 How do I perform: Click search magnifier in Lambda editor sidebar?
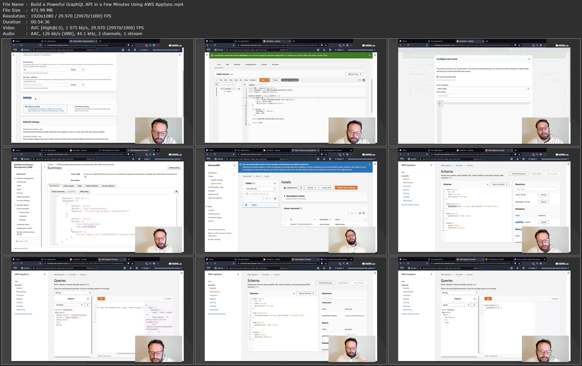click(217, 84)
